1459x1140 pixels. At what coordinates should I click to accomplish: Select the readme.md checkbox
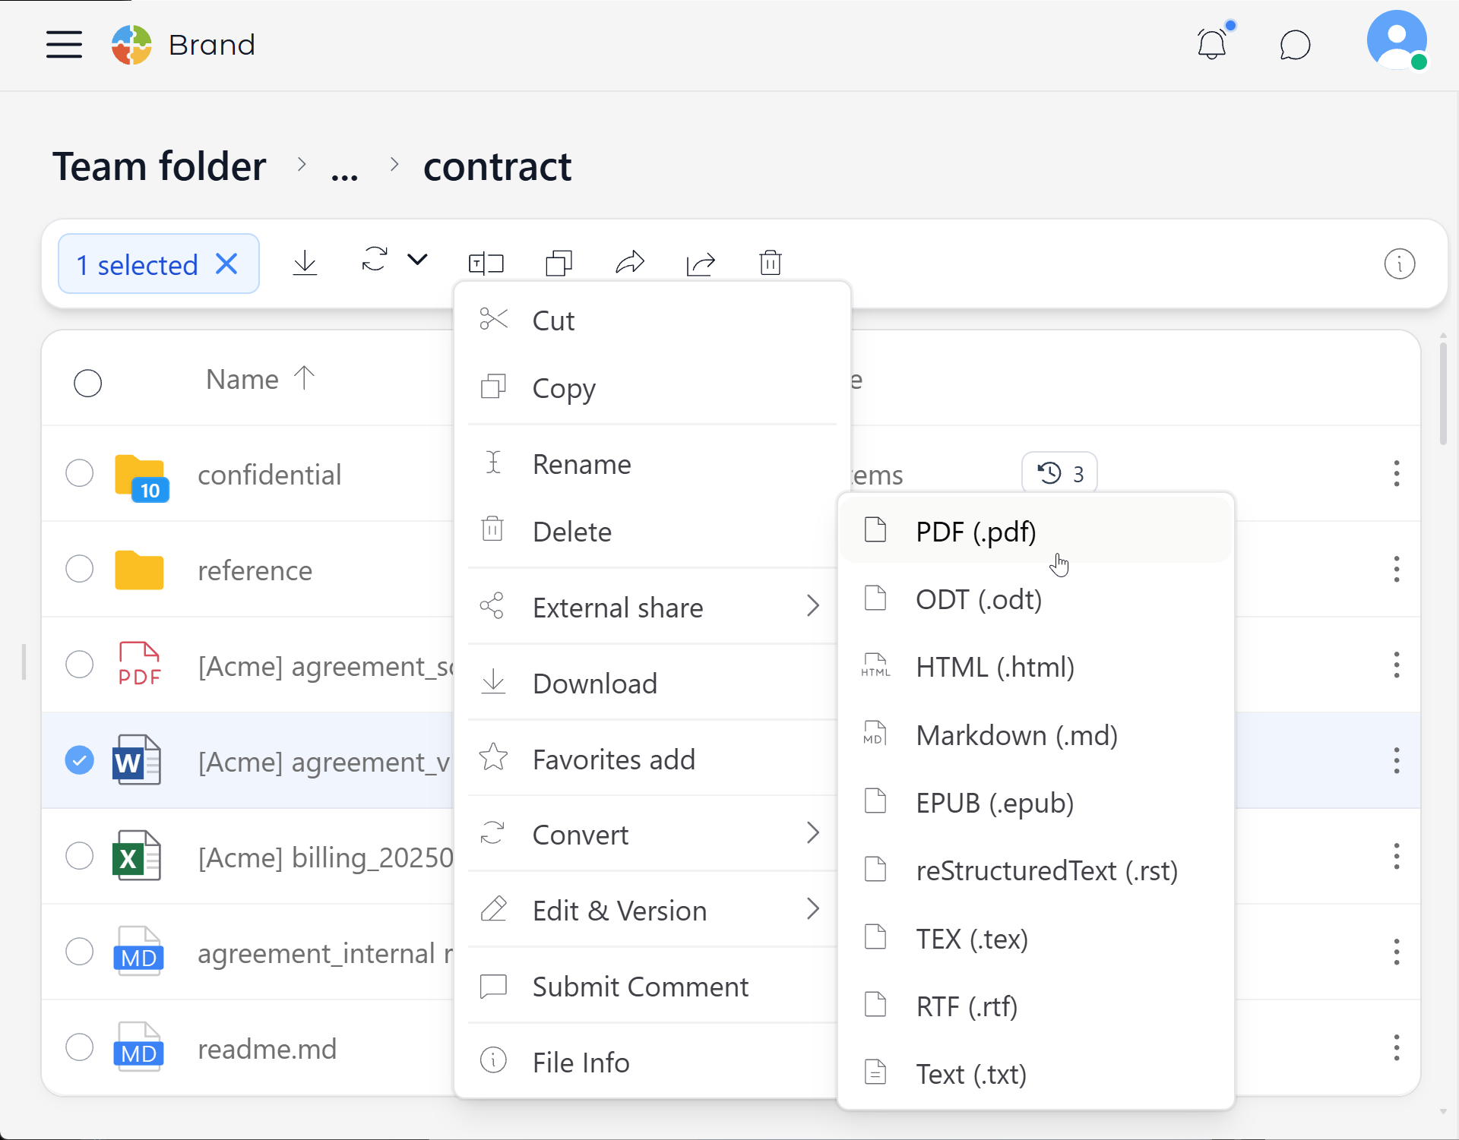click(x=79, y=1047)
